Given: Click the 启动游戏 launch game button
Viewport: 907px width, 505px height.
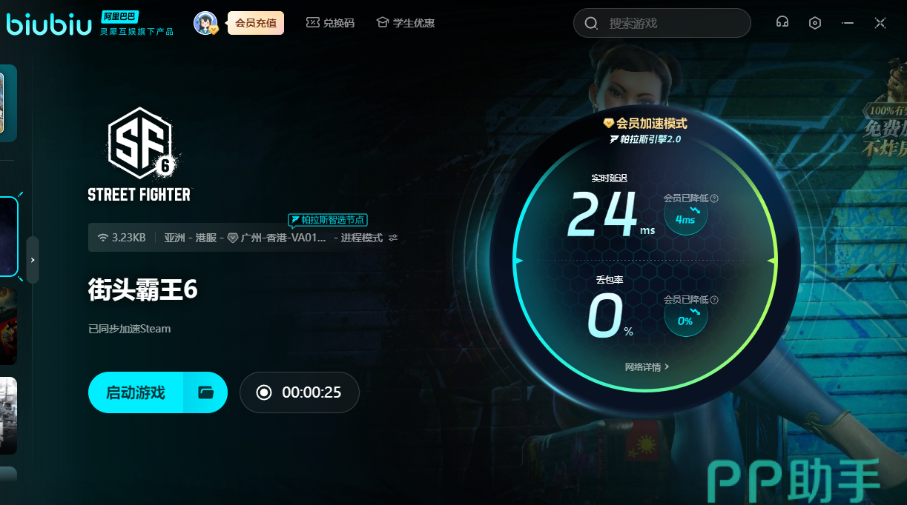Looking at the screenshot, I should [136, 392].
